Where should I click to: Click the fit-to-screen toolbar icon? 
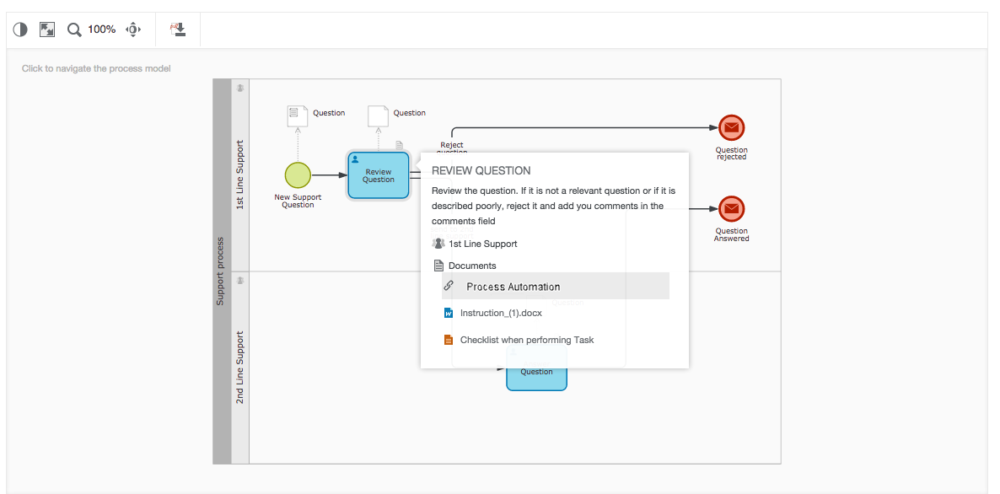pos(47,30)
